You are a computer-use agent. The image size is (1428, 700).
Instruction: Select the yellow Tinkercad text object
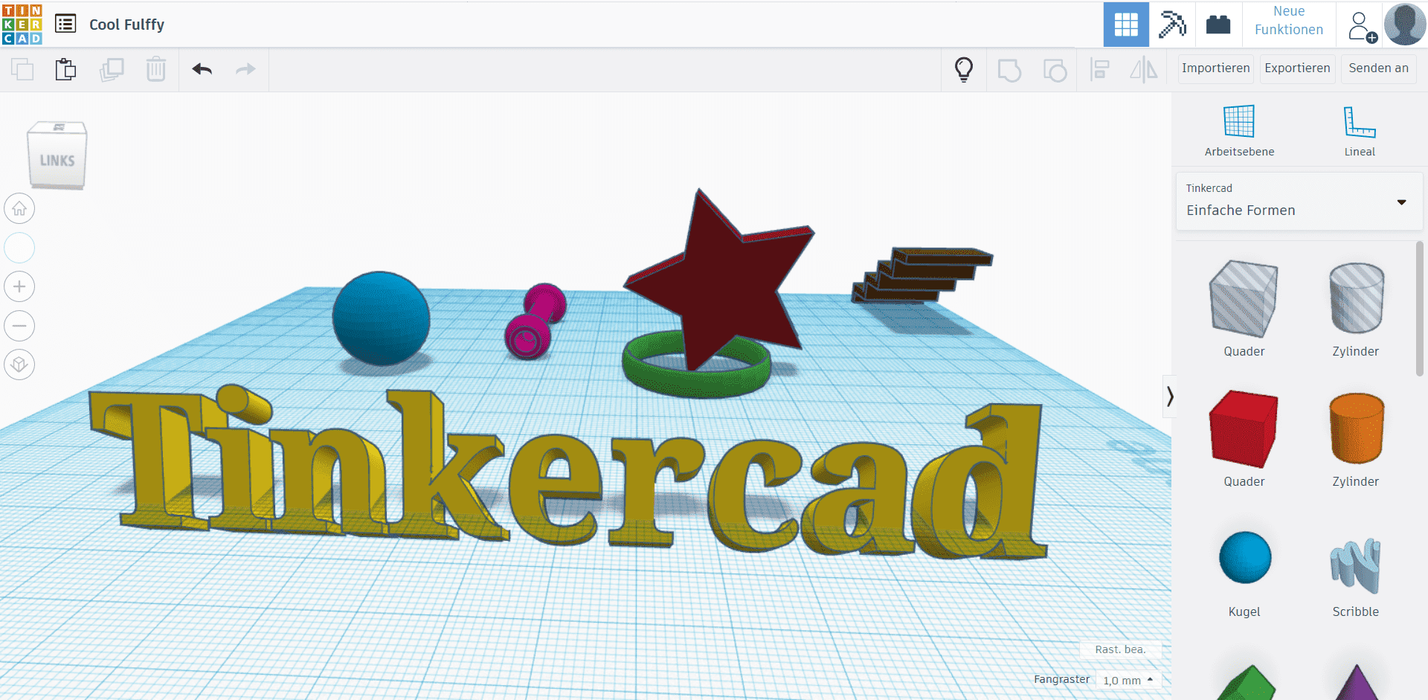[568, 473]
